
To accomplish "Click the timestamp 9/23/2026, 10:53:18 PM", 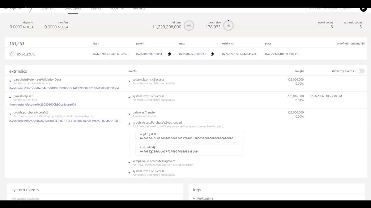I will click(326, 96).
